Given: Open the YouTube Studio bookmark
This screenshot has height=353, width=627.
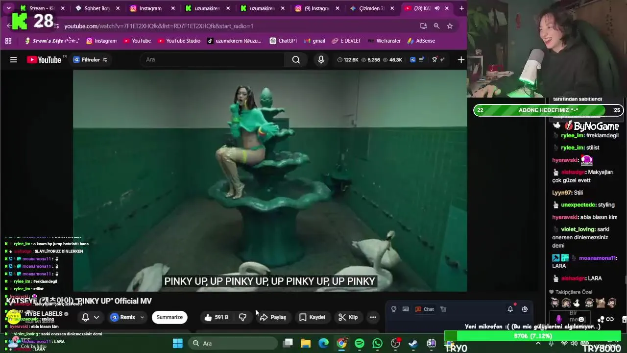Looking at the screenshot, I should coord(179,41).
